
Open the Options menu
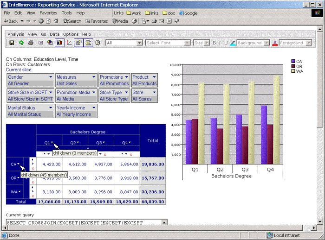71,34
